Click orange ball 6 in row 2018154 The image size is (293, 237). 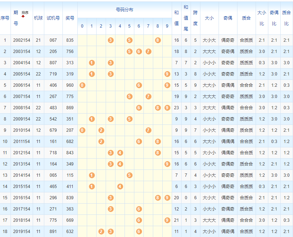point(139,220)
